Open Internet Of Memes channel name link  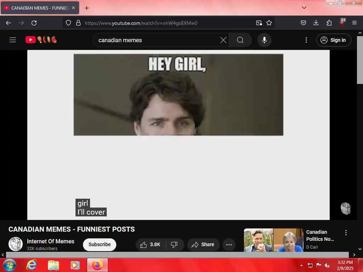[50, 241]
